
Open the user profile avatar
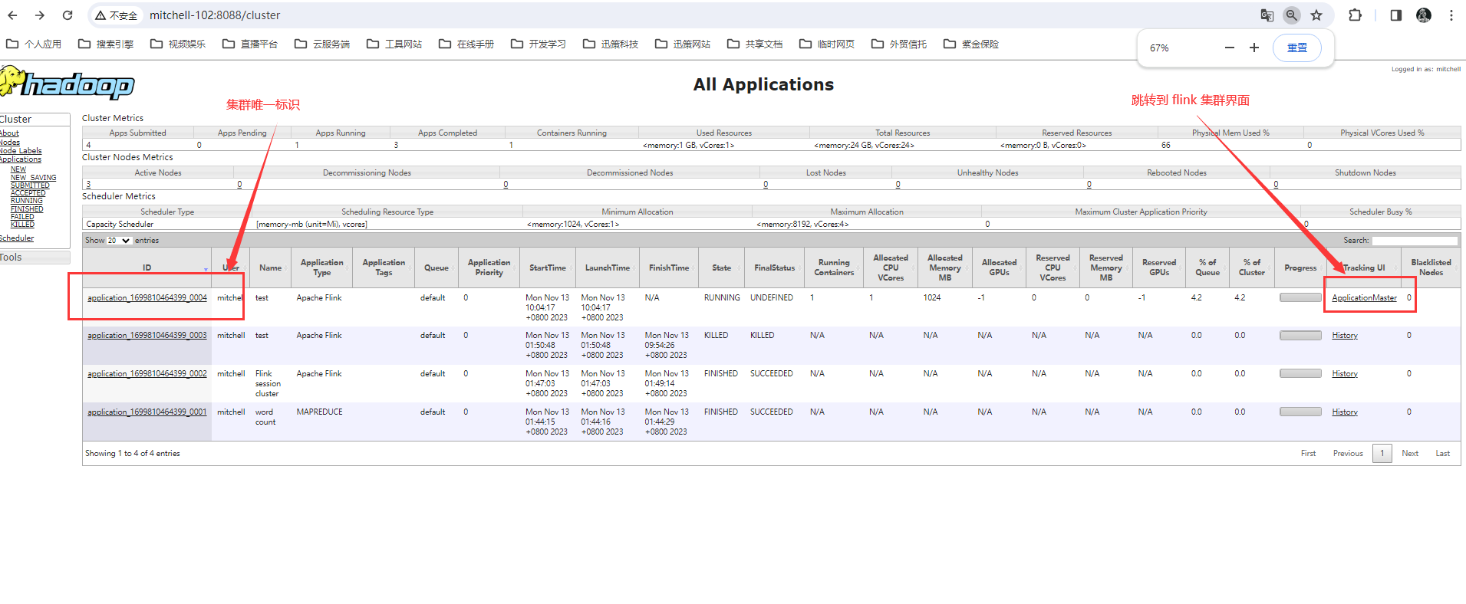(1424, 15)
